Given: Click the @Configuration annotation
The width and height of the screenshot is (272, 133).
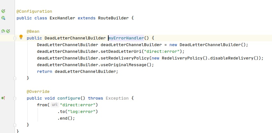Looking at the screenshot, I should [x=34, y=11].
